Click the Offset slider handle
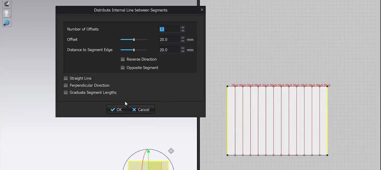The width and height of the screenshot is (381, 170). [x=134, y=40]
